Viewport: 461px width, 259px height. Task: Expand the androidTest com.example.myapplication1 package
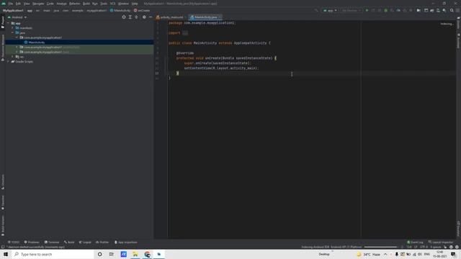click(x=17, y=47)
